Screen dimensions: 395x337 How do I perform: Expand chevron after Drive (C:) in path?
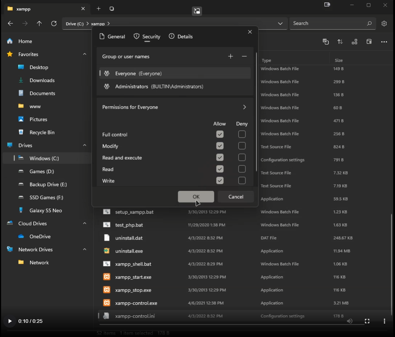pyautogui.click(x=87, y=24)
